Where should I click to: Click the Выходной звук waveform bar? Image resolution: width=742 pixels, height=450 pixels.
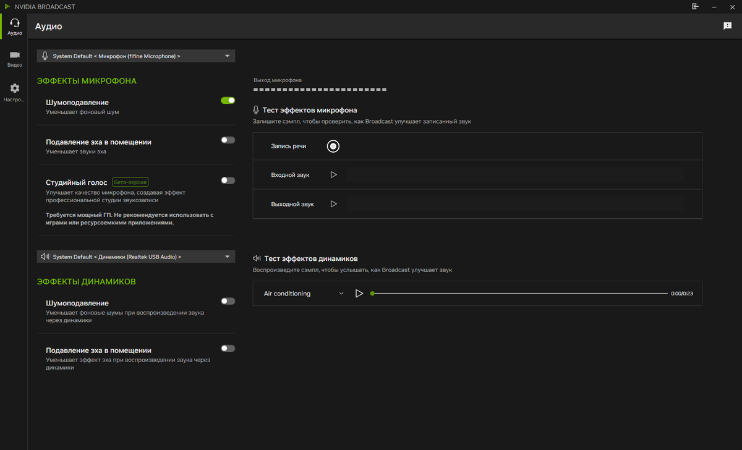click(515, 204)
